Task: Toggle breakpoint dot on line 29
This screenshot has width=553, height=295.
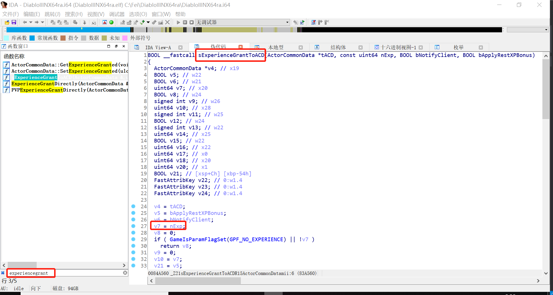Action: (133, 239)
